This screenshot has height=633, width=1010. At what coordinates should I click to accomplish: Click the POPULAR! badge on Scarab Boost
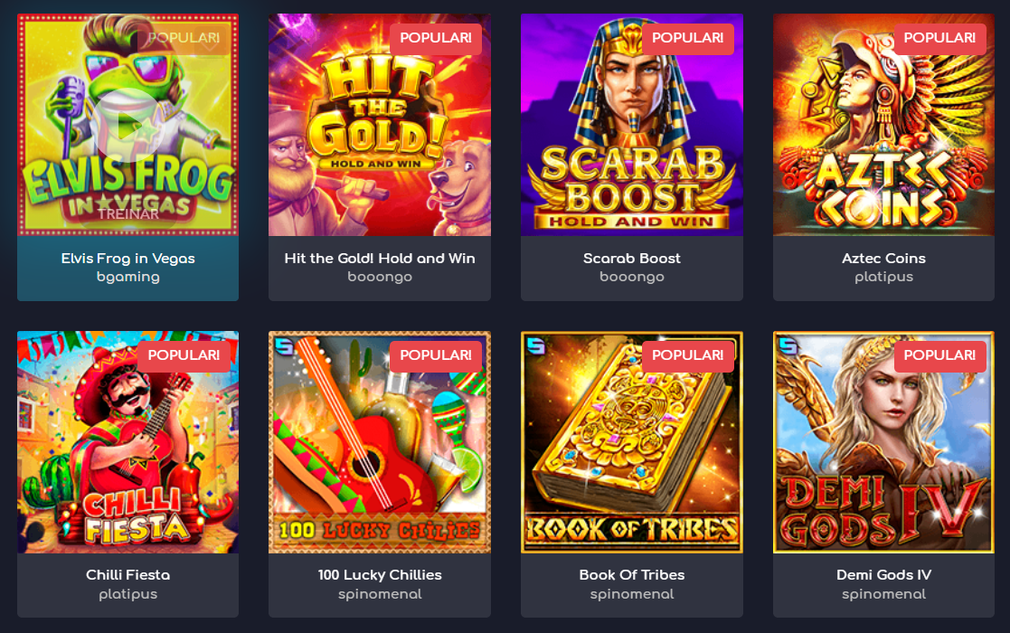(x=688, y=39)
